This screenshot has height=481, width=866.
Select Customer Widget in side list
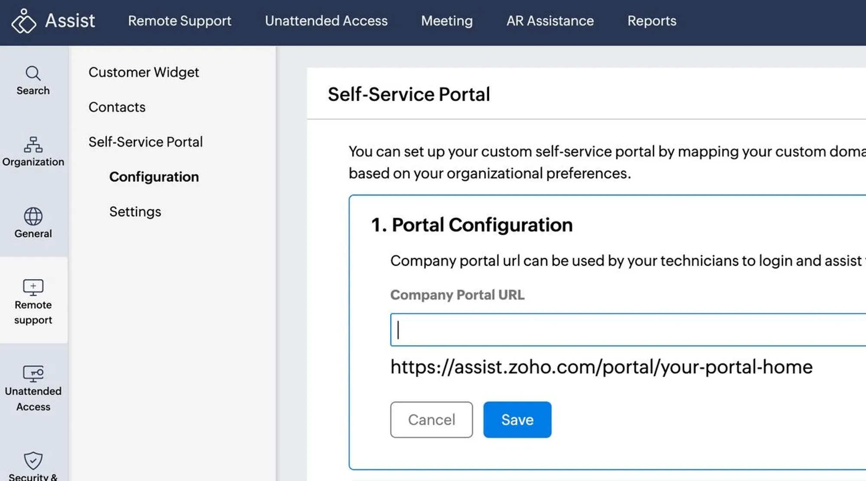tap(143, 72)
